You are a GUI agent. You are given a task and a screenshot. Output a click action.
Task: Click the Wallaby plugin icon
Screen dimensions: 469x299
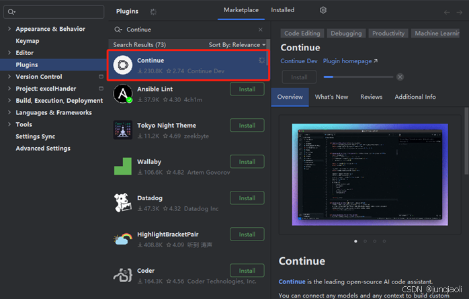pos(123,166)
